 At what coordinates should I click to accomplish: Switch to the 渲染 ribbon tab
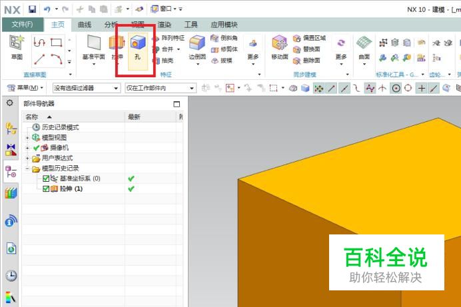coord(164,25)
